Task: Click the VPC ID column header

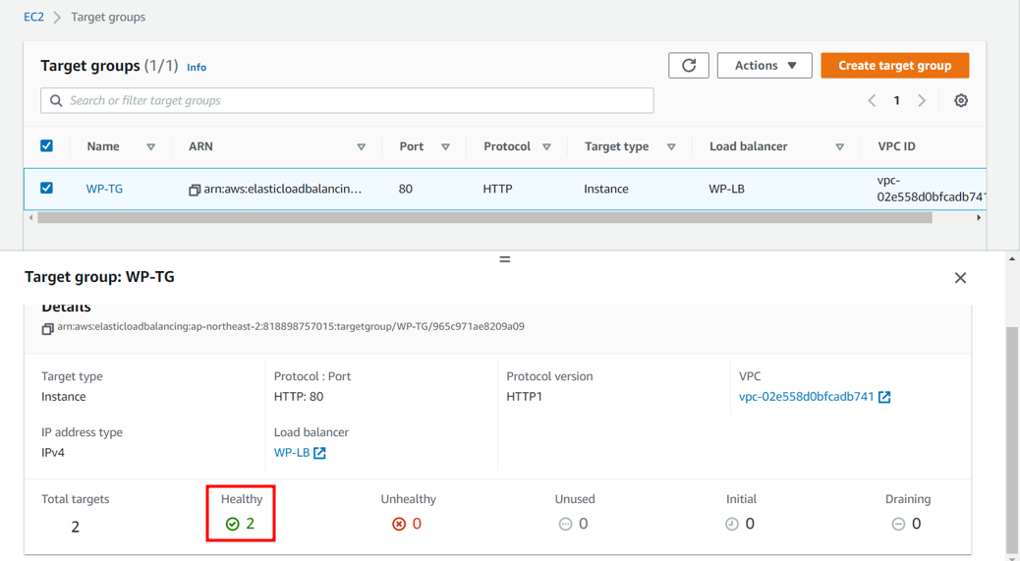Action: pyautogui.click(x=896, y=146)
